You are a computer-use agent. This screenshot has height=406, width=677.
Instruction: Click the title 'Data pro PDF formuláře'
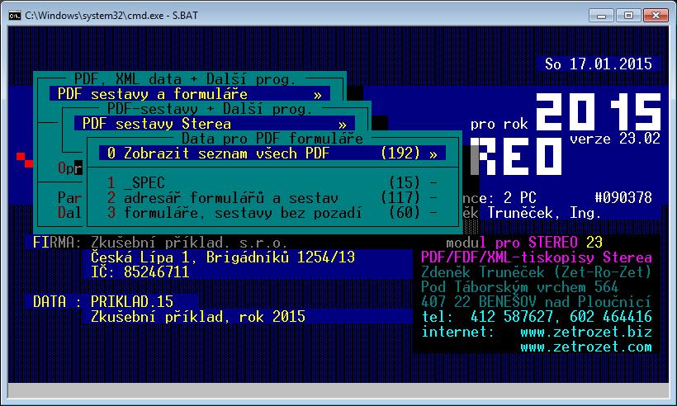click(272, 139)
